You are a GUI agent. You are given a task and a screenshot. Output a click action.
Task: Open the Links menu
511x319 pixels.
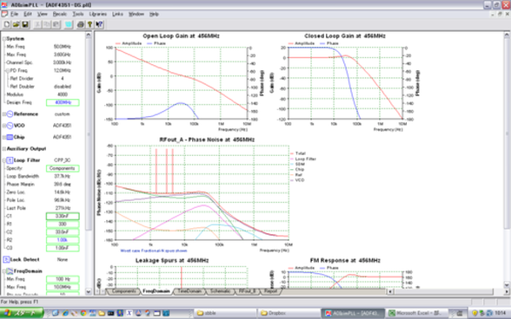tap(117, 14)
